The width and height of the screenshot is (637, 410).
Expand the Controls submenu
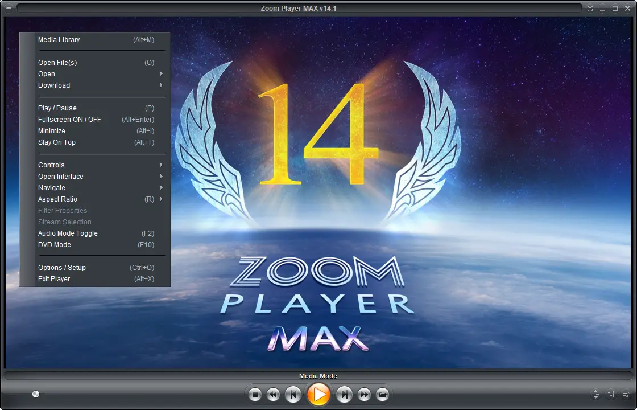coord(96,165)
